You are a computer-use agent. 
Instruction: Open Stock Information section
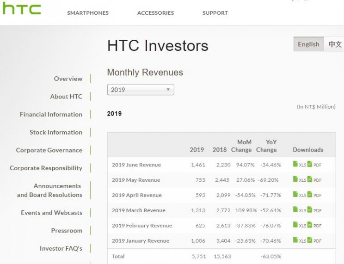point(56,132)
